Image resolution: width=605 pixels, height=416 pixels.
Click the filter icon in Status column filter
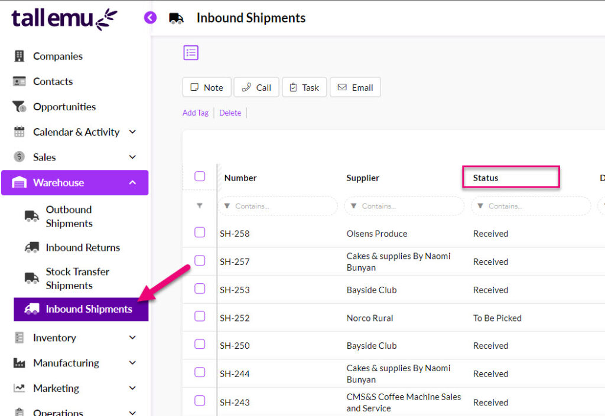[x=480, y=206]
